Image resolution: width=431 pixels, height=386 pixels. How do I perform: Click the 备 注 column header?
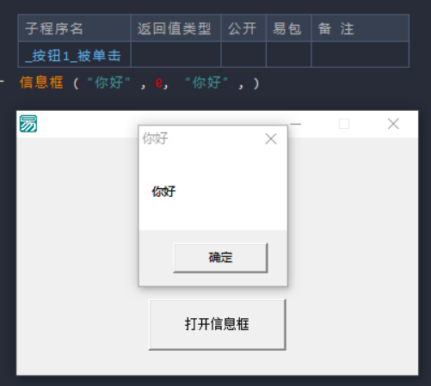point(360,28)
